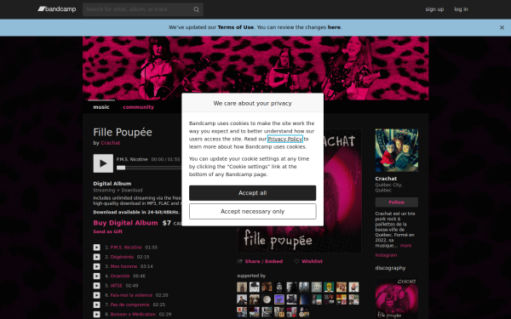Click Send as Gift
The image size is (511, 319).
(108, 231)
